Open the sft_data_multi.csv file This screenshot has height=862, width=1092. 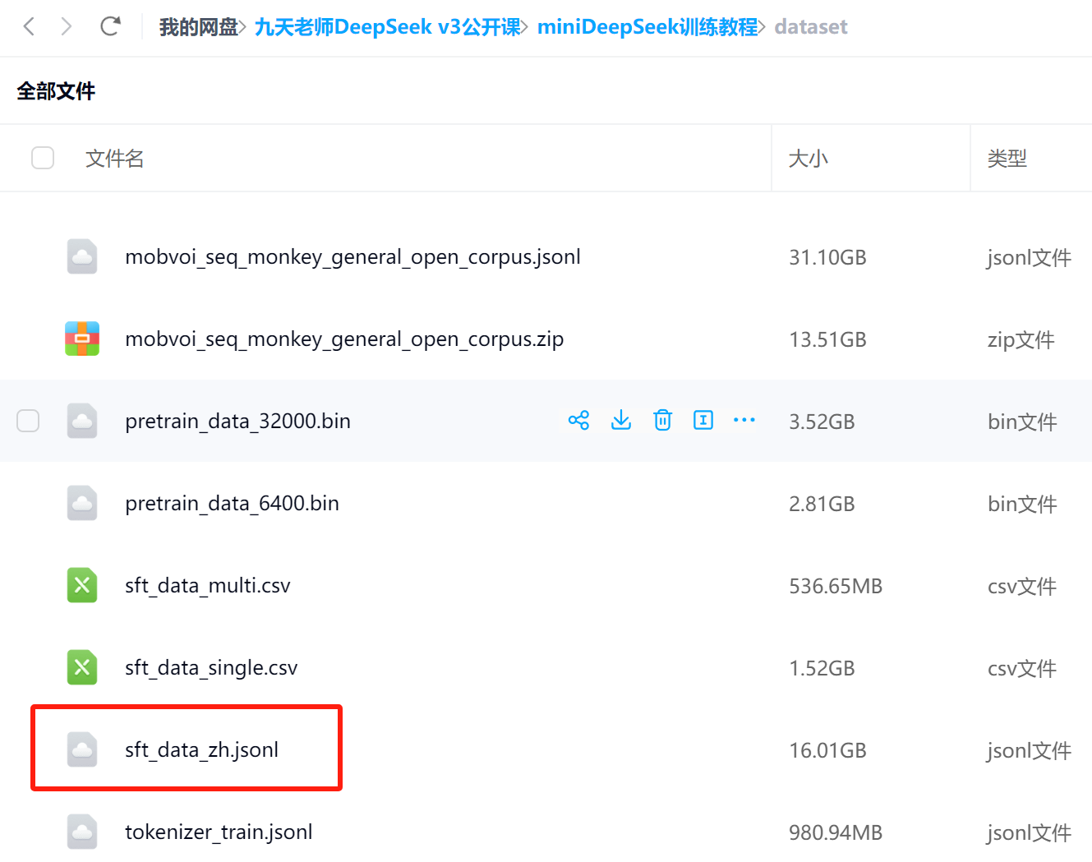208,586
